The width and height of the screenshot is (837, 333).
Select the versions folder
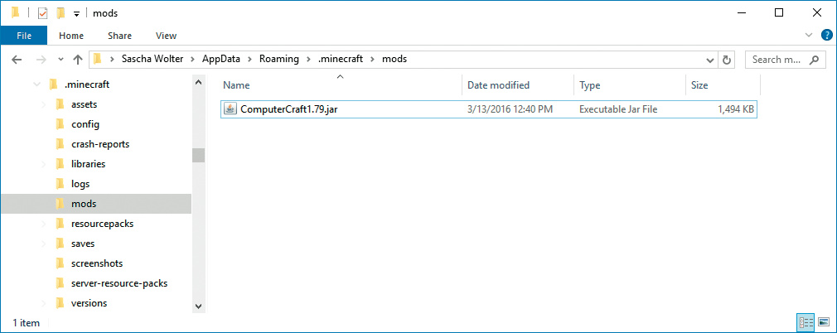tap(90, 303)
